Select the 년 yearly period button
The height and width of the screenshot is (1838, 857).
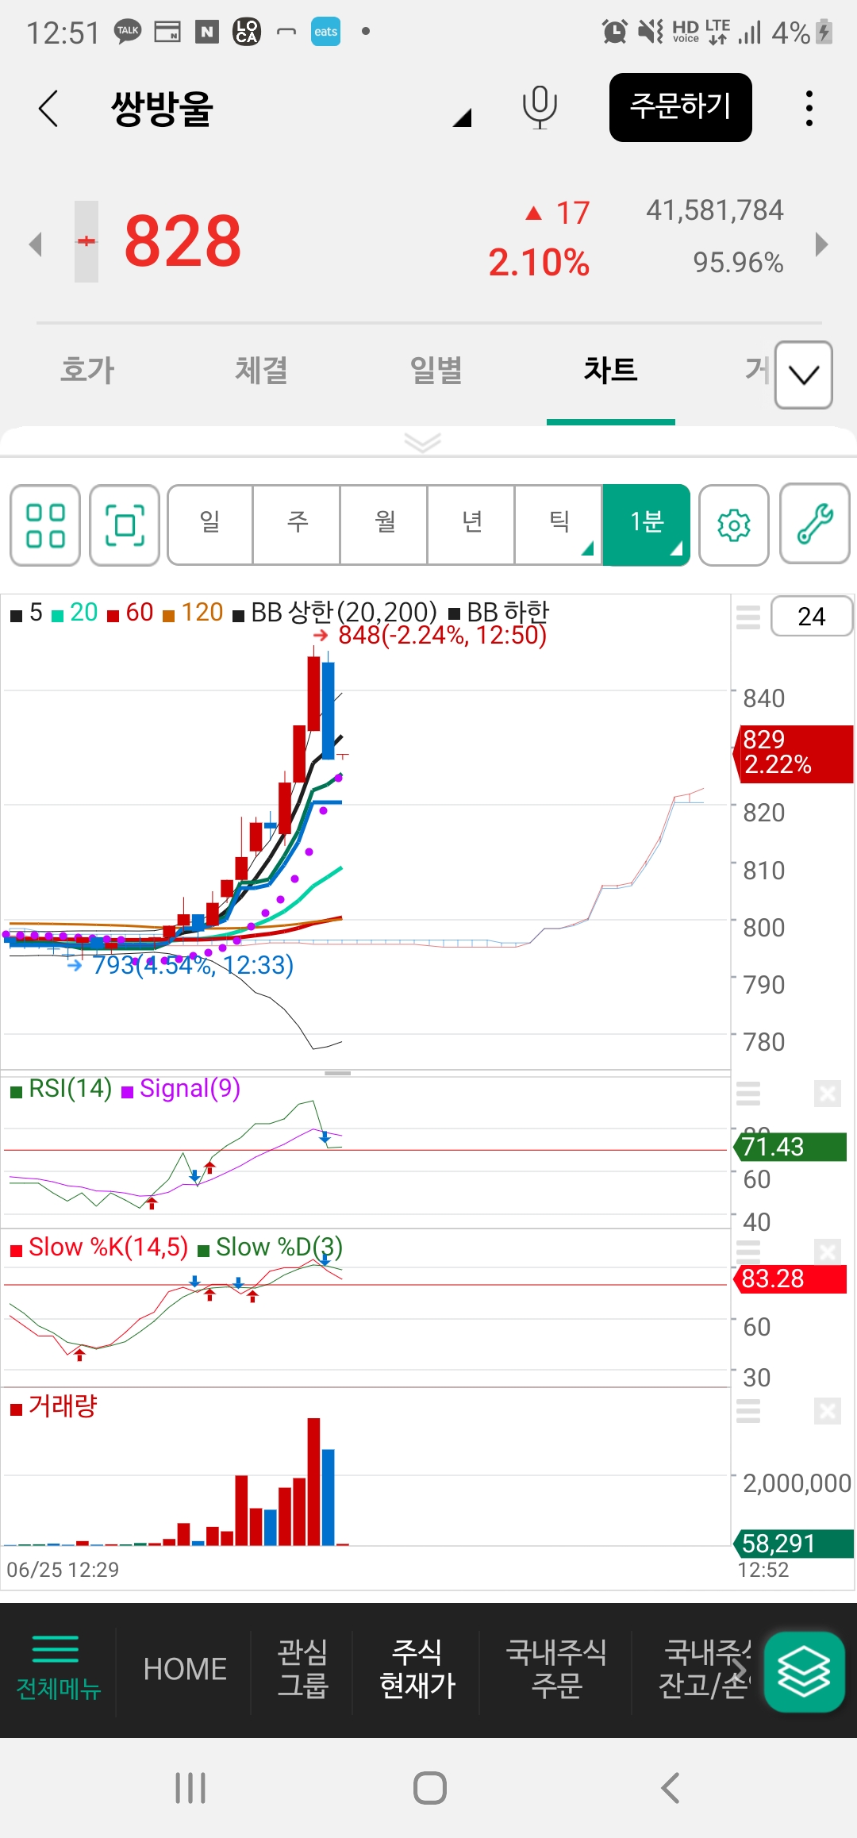471,525
